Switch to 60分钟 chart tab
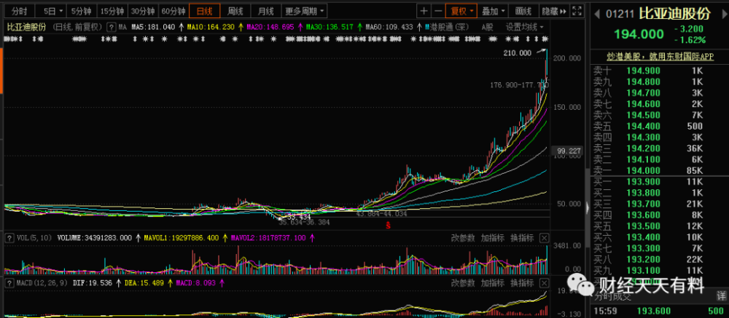 173,11
